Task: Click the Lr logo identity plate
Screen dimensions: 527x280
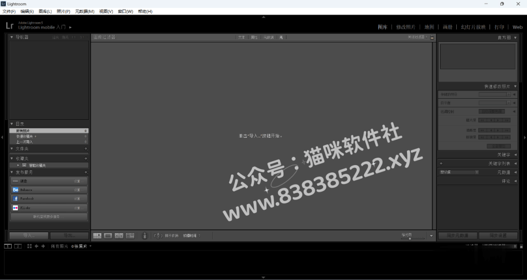Action: coord(10,25)
